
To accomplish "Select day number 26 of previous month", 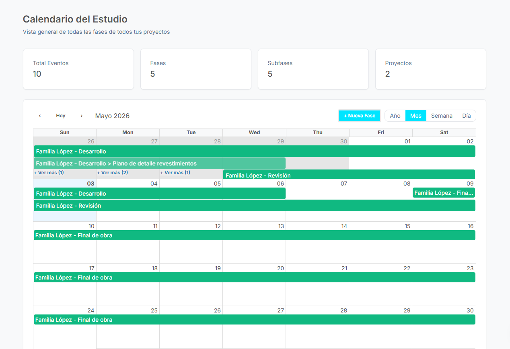I will pyautogui.click(x=91, y=141).
